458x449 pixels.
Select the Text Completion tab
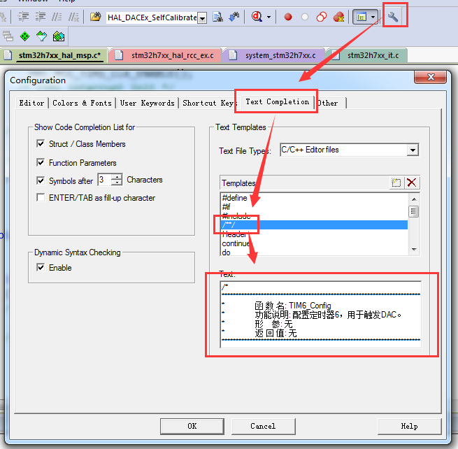coord(277,101)
